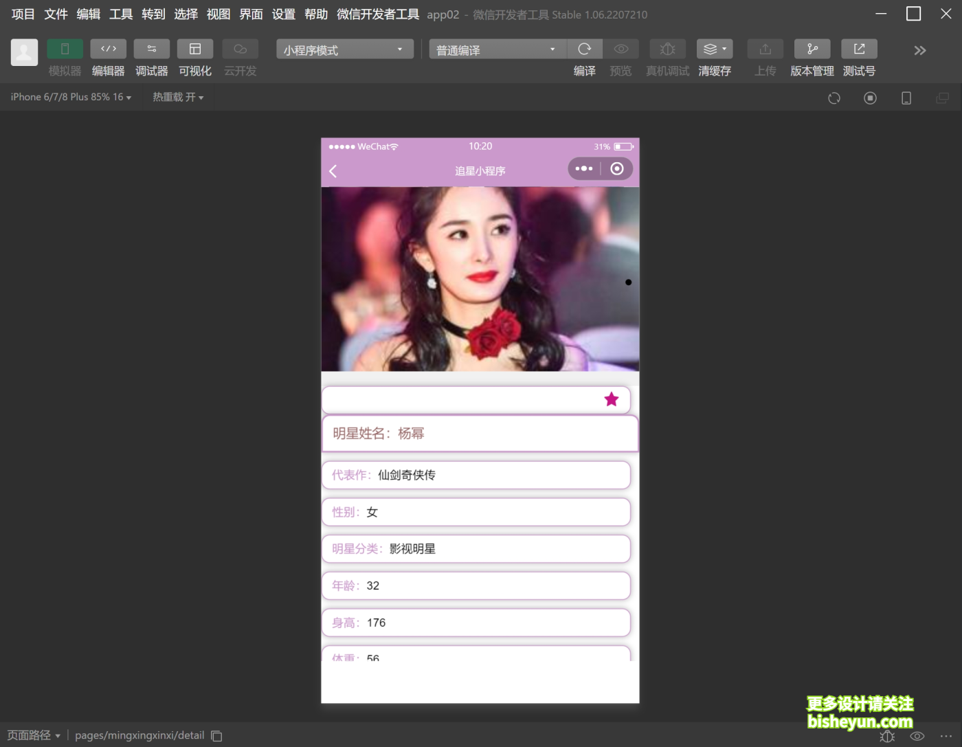Image resolution: width=962 pixels, height=747 pixels.
Task: Open 版本管理 (Version control)
Action: 812,49
